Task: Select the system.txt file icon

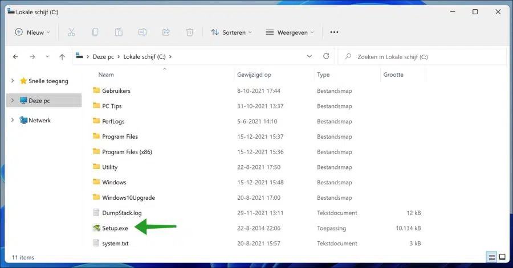Action: (96, 243)
